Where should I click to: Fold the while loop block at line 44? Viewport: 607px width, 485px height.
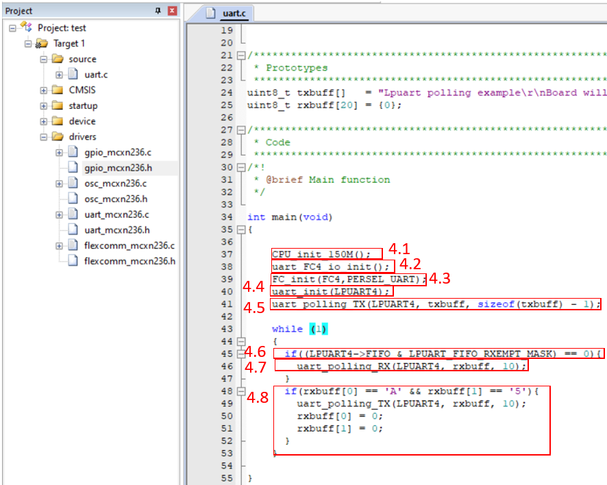(240, 341)
